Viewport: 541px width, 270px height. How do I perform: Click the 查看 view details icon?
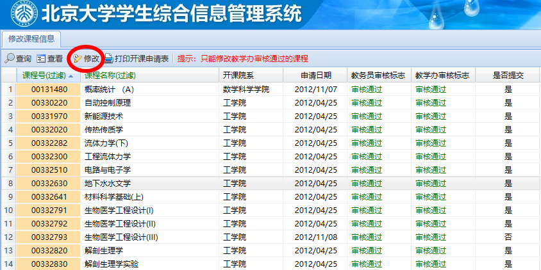(x=41, y=58)
